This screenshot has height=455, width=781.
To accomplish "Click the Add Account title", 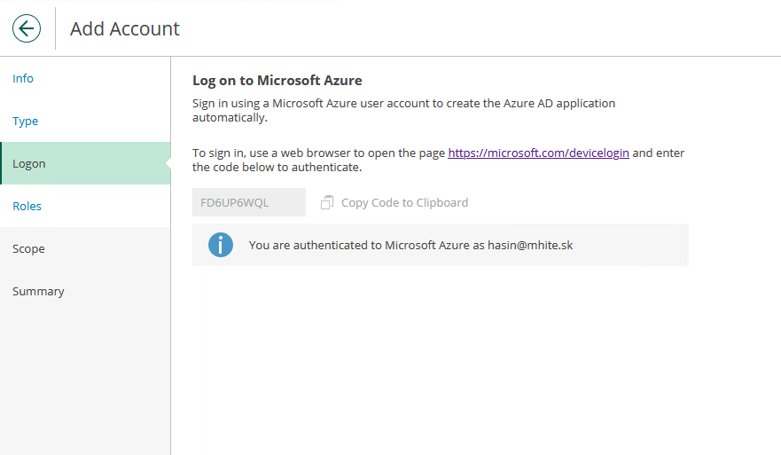I will point(125,29).
